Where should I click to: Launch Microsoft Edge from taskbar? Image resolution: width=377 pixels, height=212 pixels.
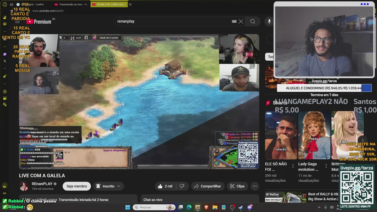tap(189, 207)
